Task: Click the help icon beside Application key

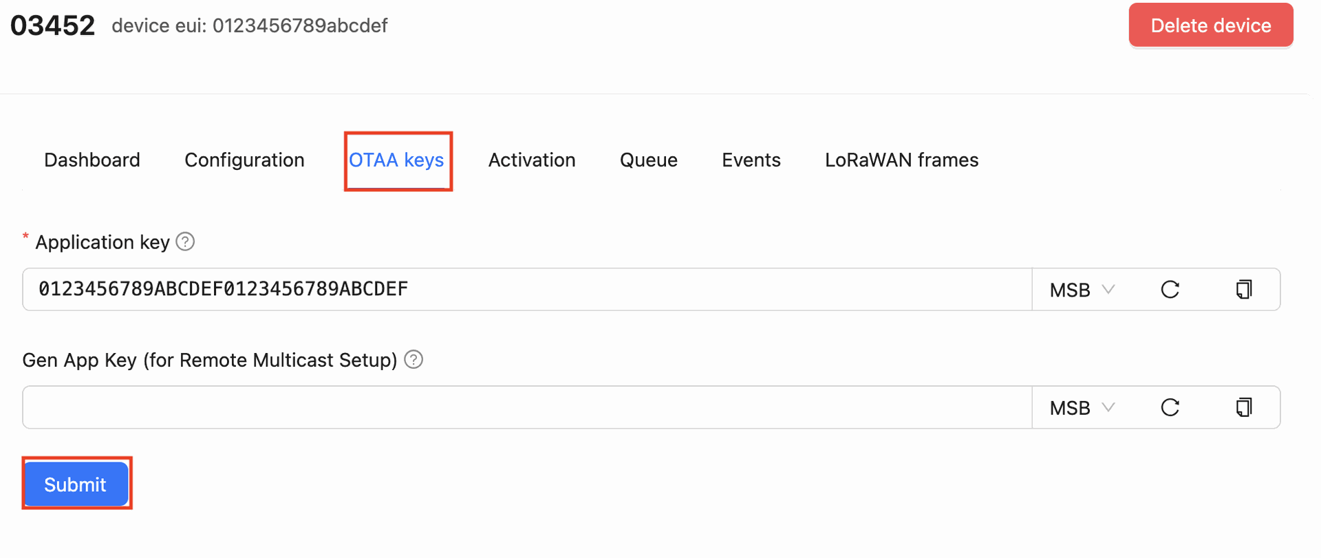Action: 185,242
